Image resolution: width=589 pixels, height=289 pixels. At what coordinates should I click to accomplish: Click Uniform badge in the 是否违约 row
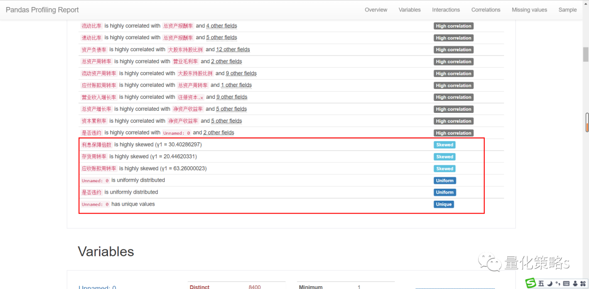click(445, 192)
